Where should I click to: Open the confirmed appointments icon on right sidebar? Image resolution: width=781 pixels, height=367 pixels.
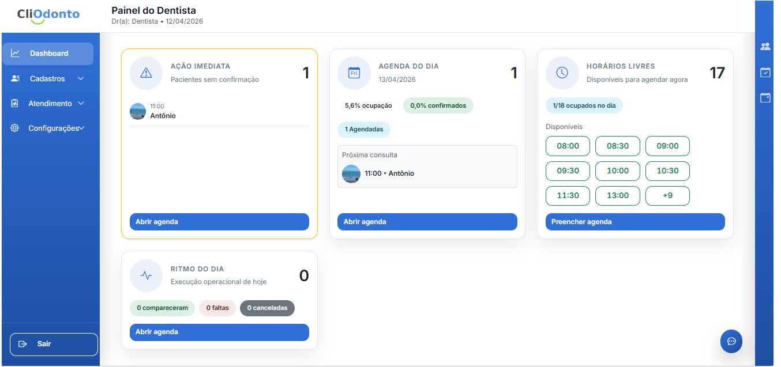pos(765,73)
